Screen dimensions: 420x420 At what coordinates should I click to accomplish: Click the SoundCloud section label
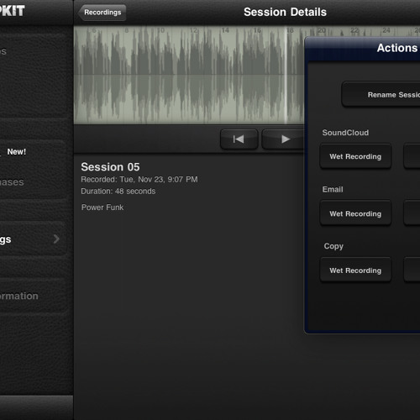pyautogui.click(x=345, y=133)
